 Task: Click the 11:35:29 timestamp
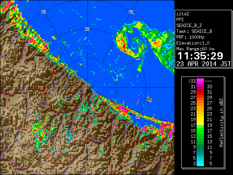click(x=200, y=56)
